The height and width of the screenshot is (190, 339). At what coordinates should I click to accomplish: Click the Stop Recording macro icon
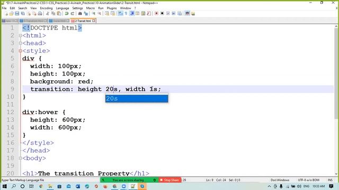162,14
